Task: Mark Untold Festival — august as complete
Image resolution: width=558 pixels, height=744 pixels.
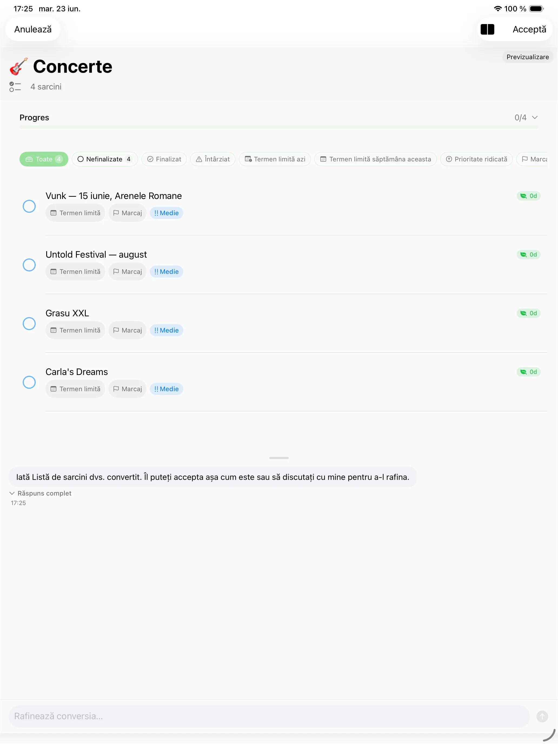Action: [29, 265]
